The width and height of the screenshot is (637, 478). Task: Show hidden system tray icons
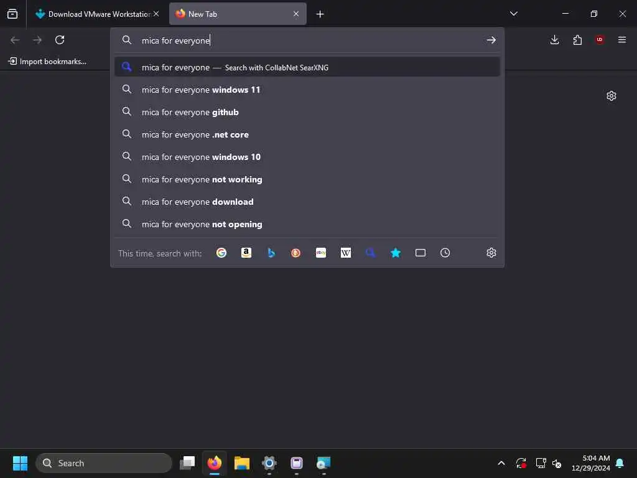tap(501, 463)
